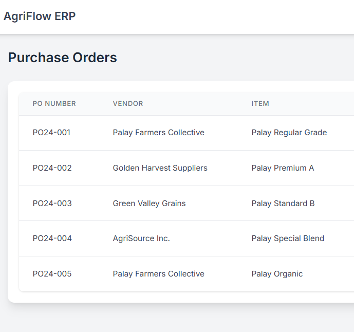Screen dimensions: 354x332
Task: Sort by the PO NUMBER column header
Action: tap(54, 104)
